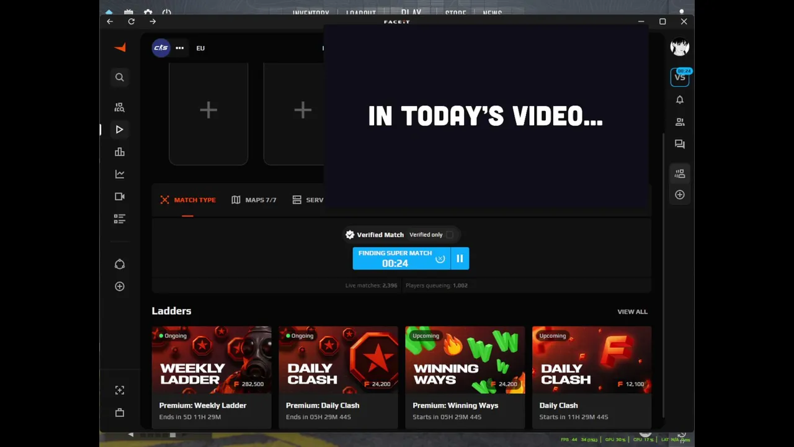This screenshot has width=794, height=447.
Task: Switch to the Match Type tab
Action: tap(188, 200)
